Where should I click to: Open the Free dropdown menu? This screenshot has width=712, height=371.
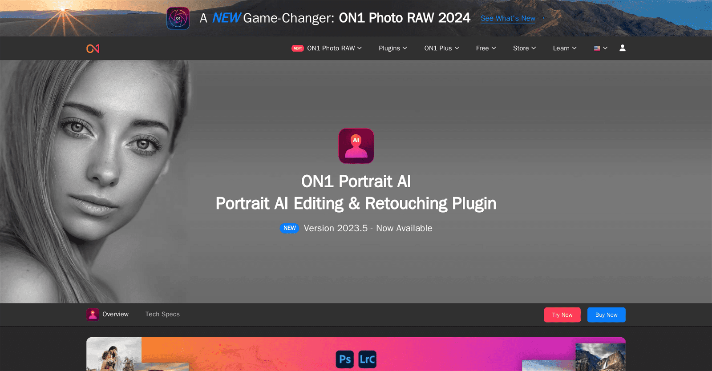(x=485, y=48)
